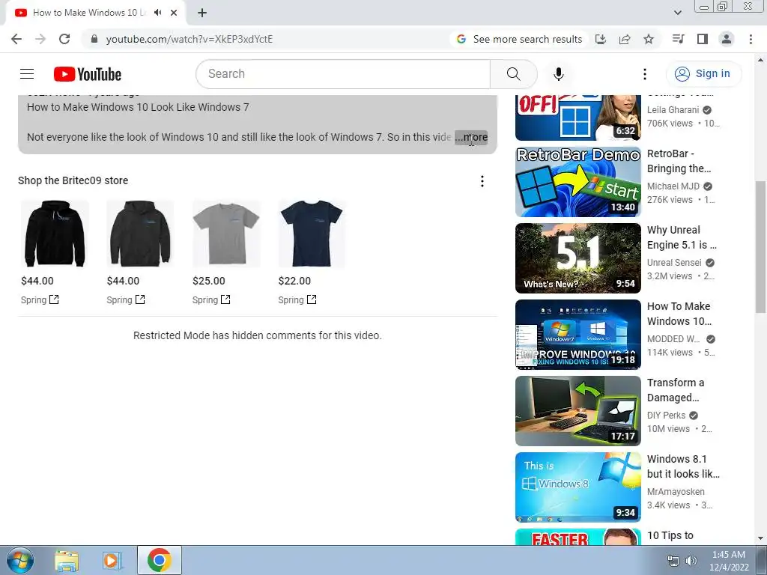Open volume speaker tray icon

click(691, 561)
